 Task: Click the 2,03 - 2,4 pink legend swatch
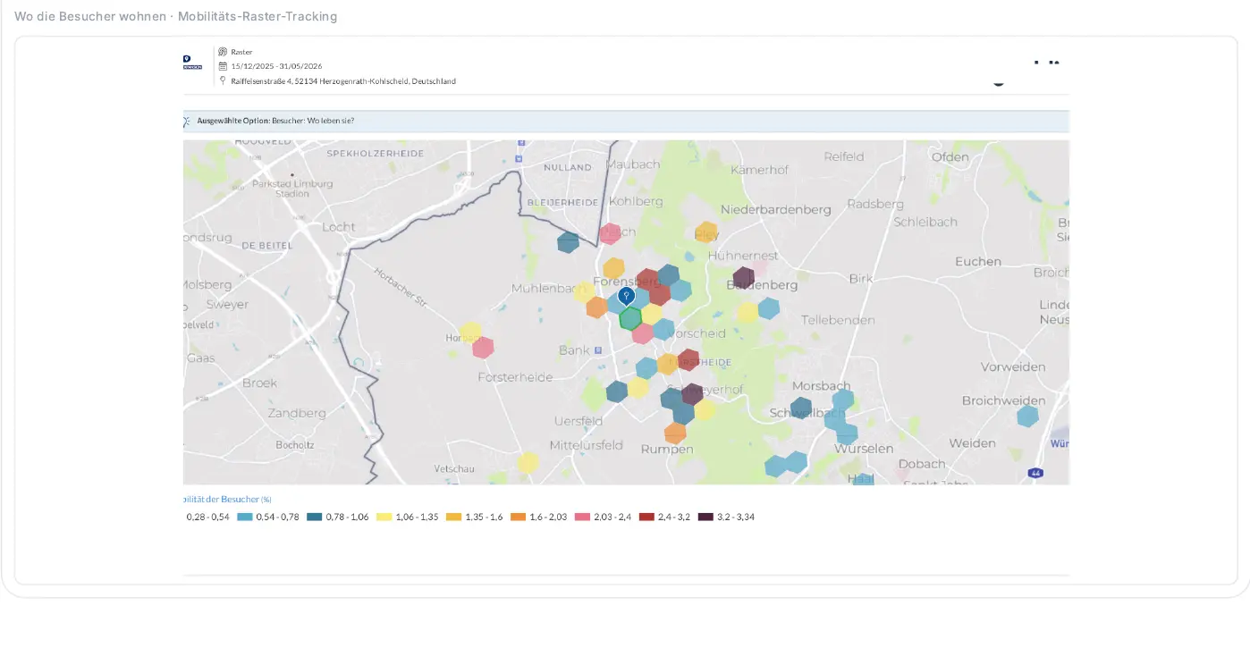[x=582, y=517]
